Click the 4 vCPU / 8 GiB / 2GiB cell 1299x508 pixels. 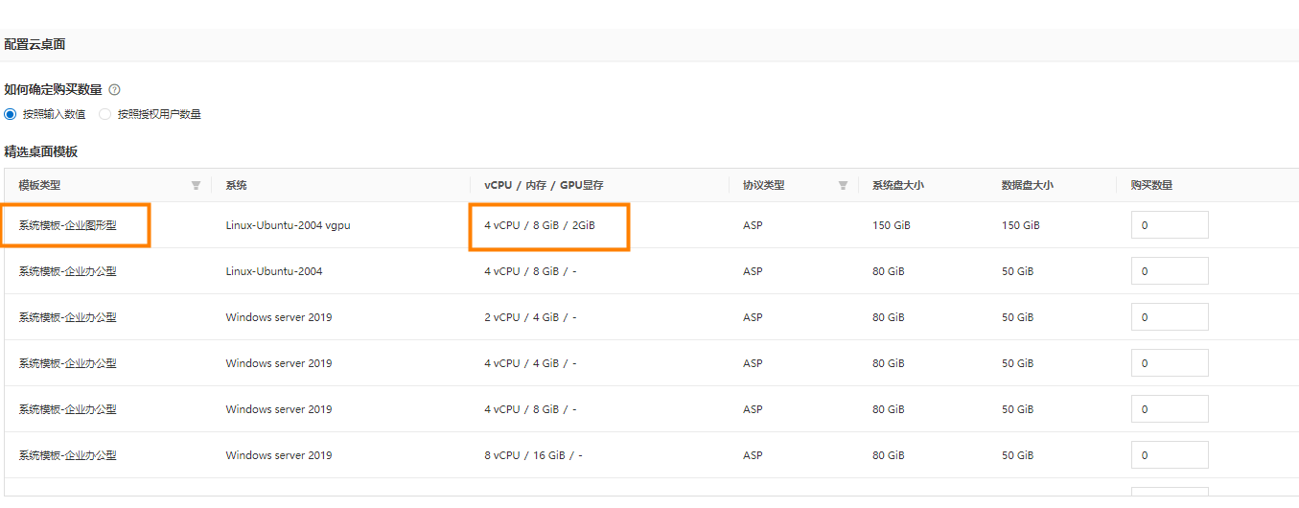tap(540, 225)
